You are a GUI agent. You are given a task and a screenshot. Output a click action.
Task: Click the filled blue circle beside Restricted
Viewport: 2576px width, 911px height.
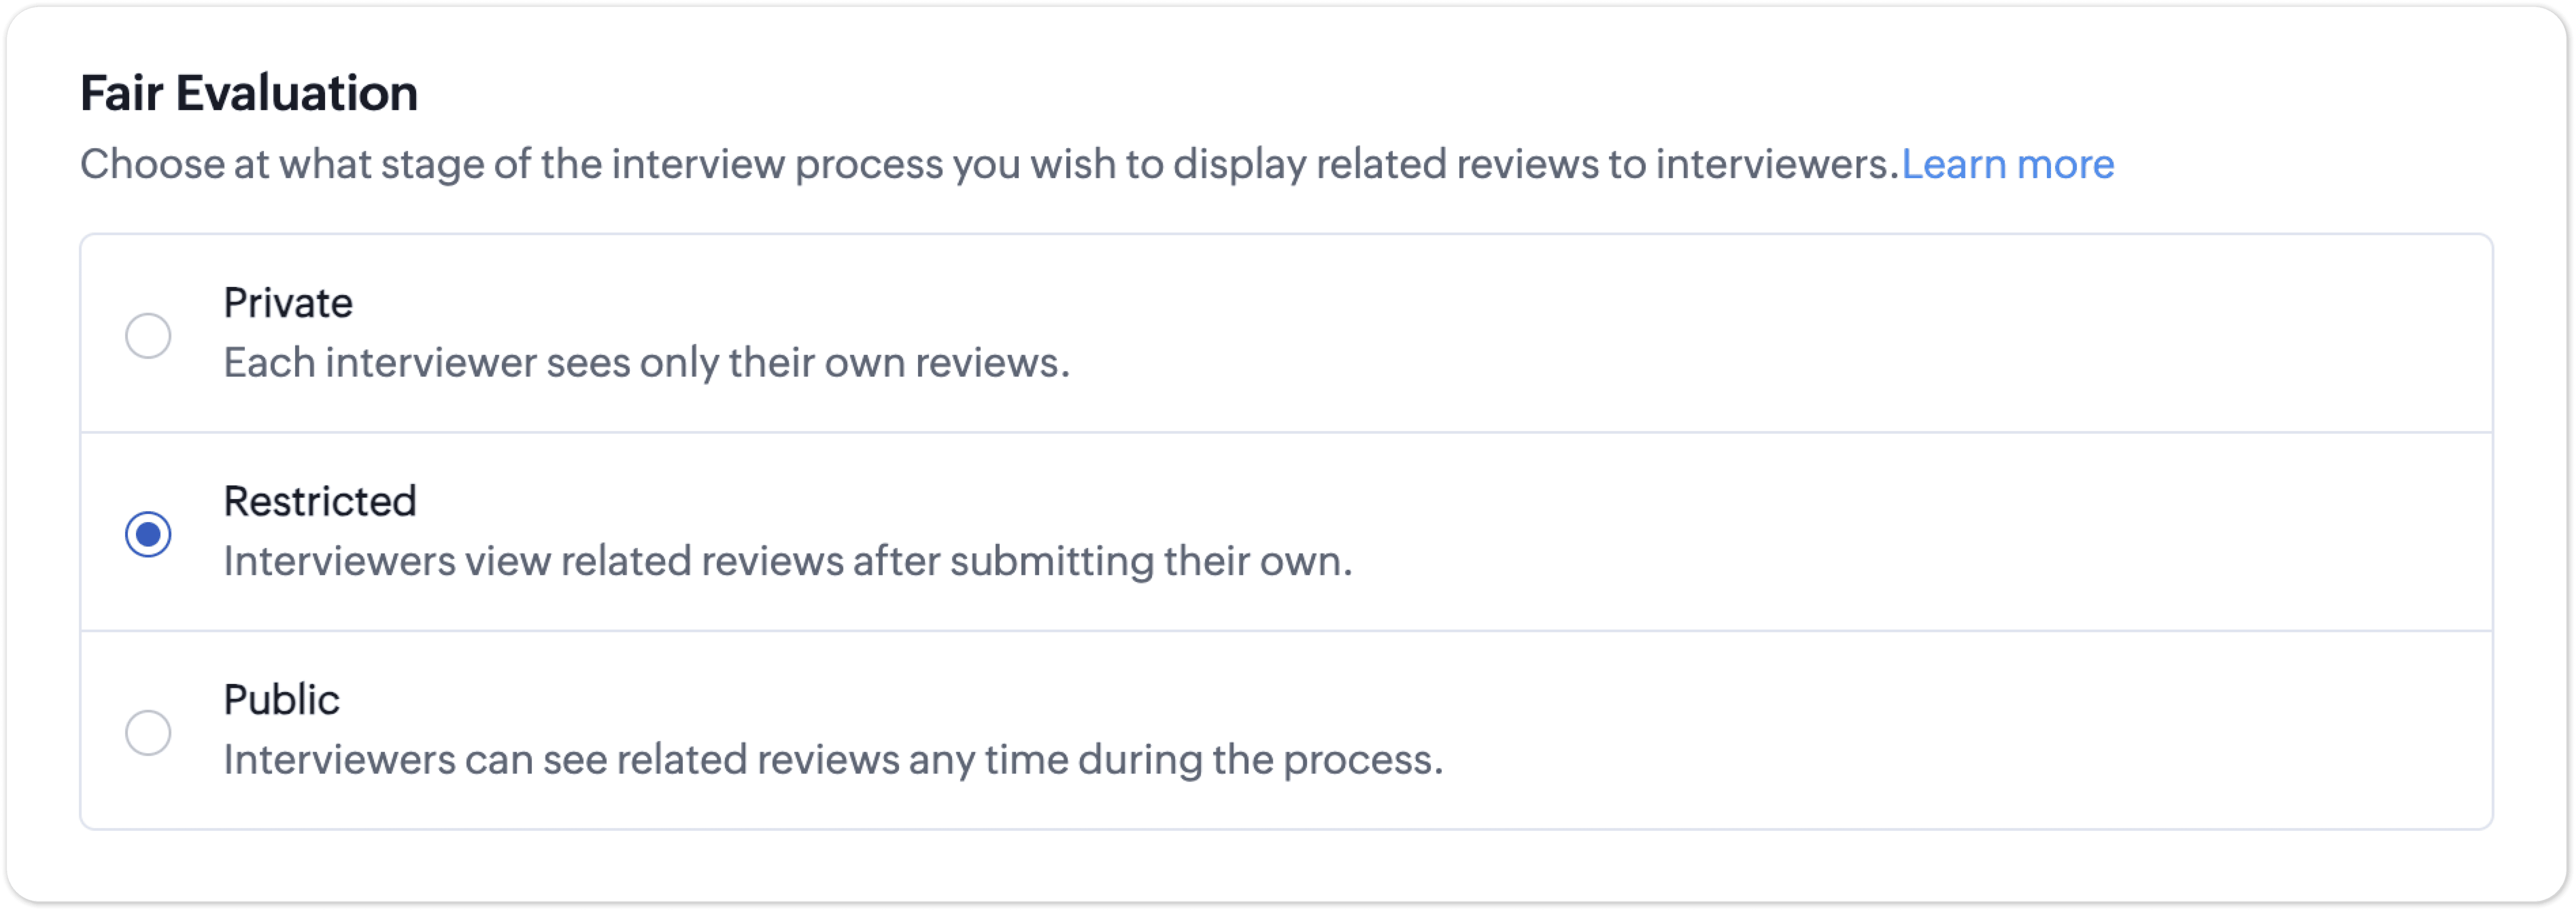click(148, 534)
